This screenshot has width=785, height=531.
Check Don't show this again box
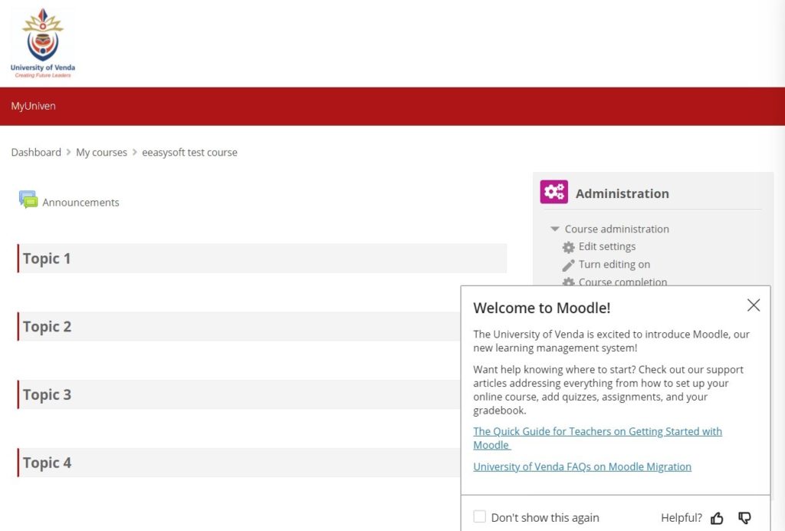click(x=479, y=516)
